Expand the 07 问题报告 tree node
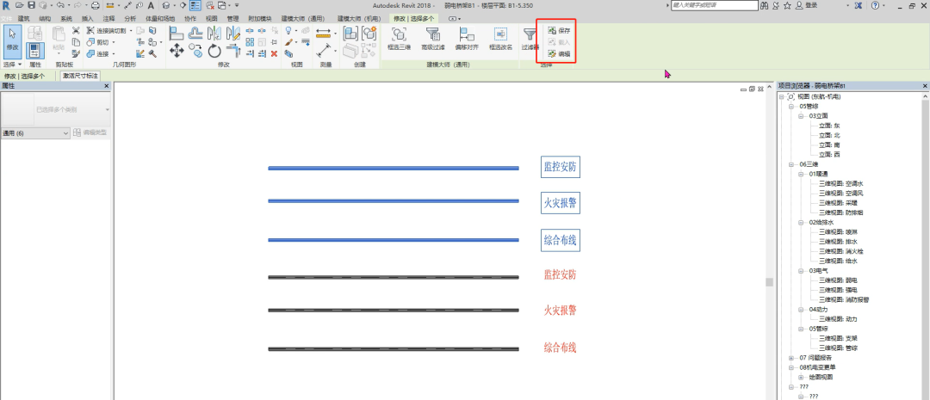Image resolution: width=930 pixels, height=400 pixels. click(791, 358)
